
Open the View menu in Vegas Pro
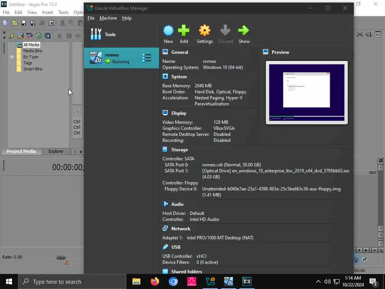tap(32, 12)
